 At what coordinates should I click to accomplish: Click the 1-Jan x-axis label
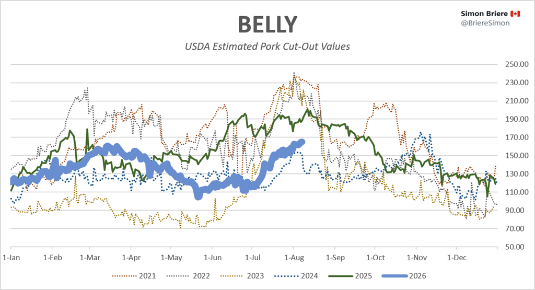coord(11,258)
